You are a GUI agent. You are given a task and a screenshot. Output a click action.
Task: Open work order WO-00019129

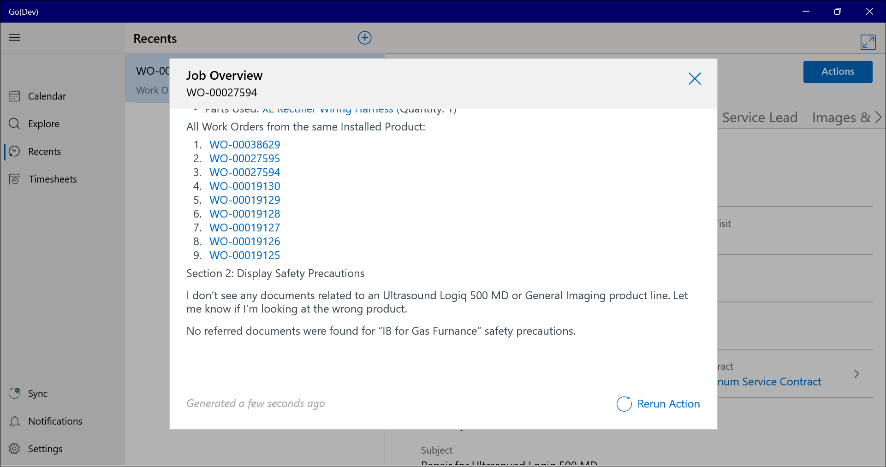(244, 200)
